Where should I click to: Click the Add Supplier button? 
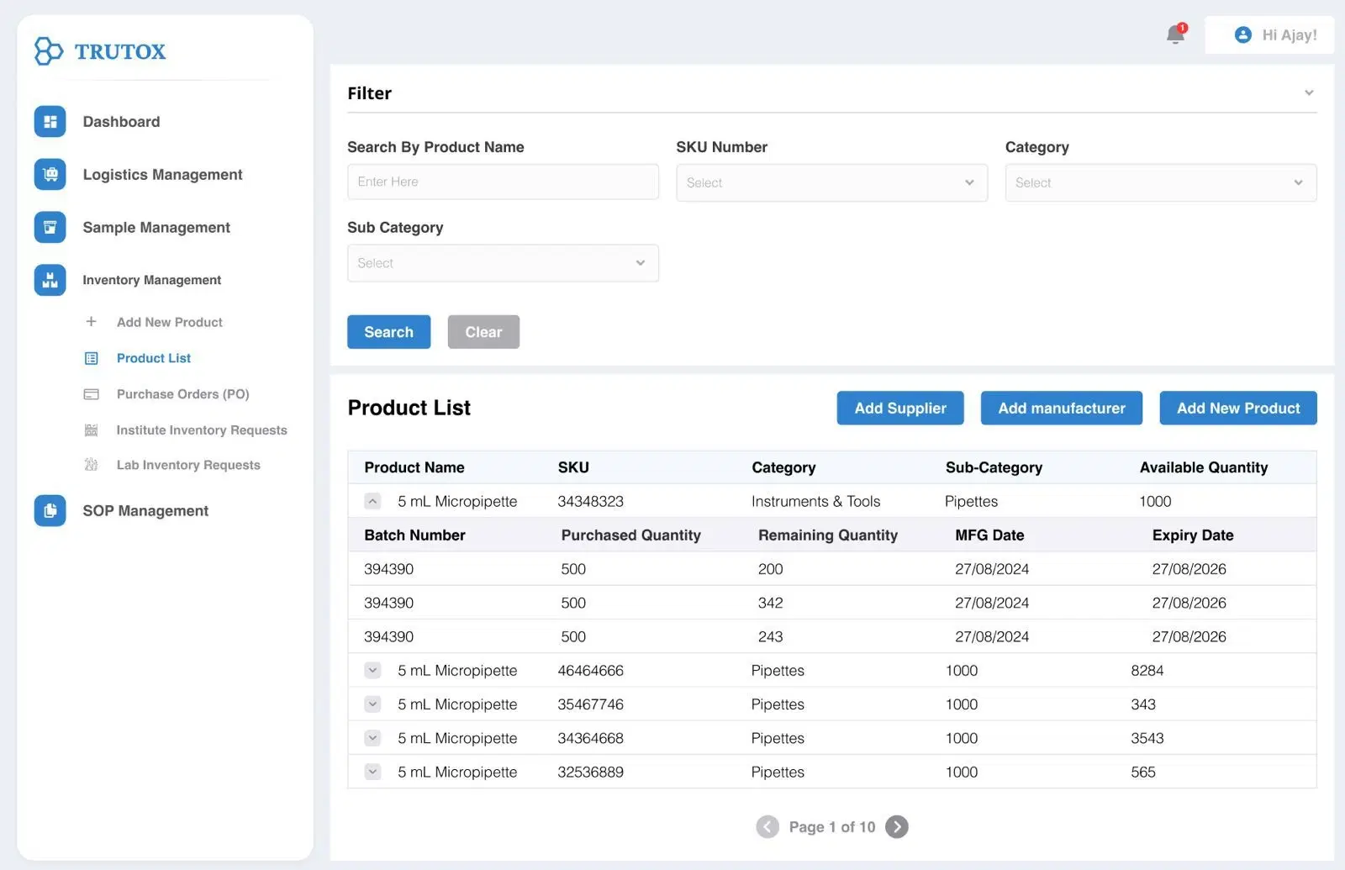[x=899, y=408]
